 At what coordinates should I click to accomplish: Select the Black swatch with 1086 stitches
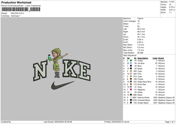pos(131,95)
